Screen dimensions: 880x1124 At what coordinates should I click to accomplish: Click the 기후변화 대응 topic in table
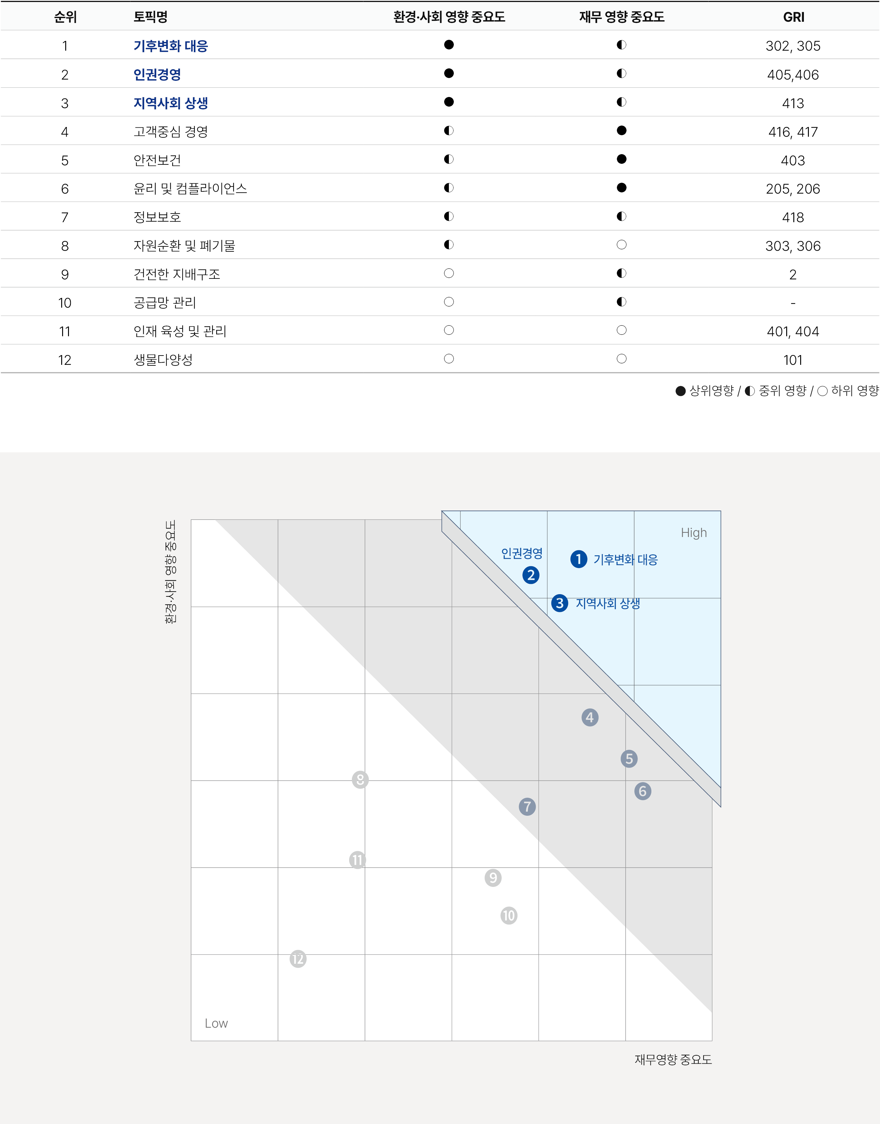click(171, 46)
